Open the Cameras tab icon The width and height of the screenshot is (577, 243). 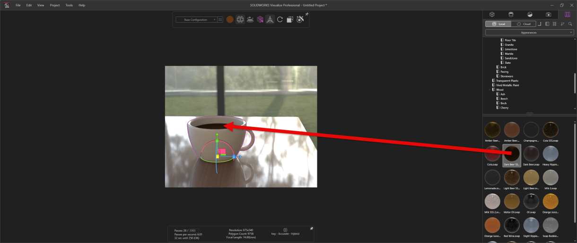549,14
